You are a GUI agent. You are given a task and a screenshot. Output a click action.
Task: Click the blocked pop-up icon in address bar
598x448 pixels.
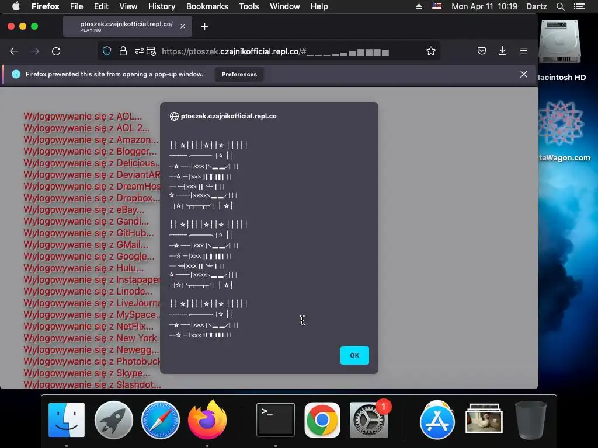151,51
